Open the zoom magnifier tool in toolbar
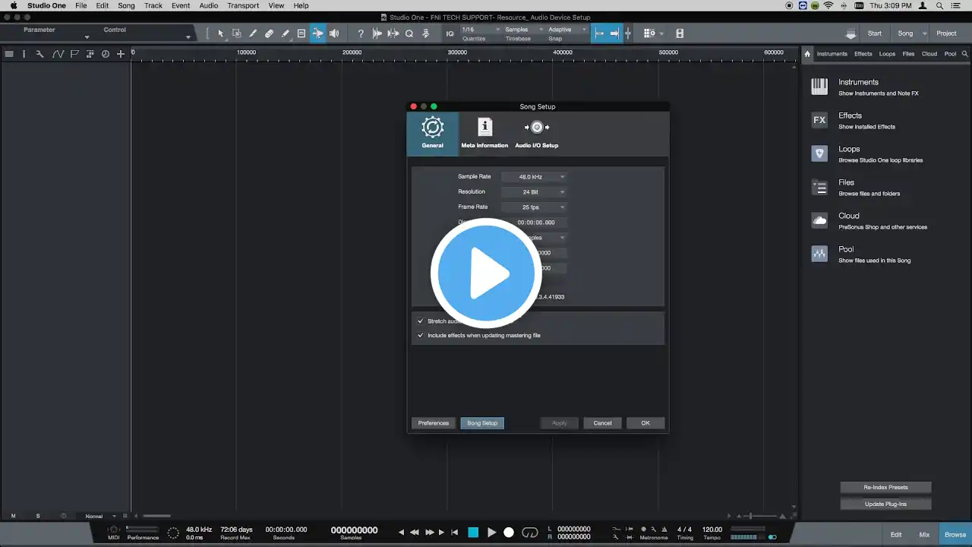 coord(409,33)
